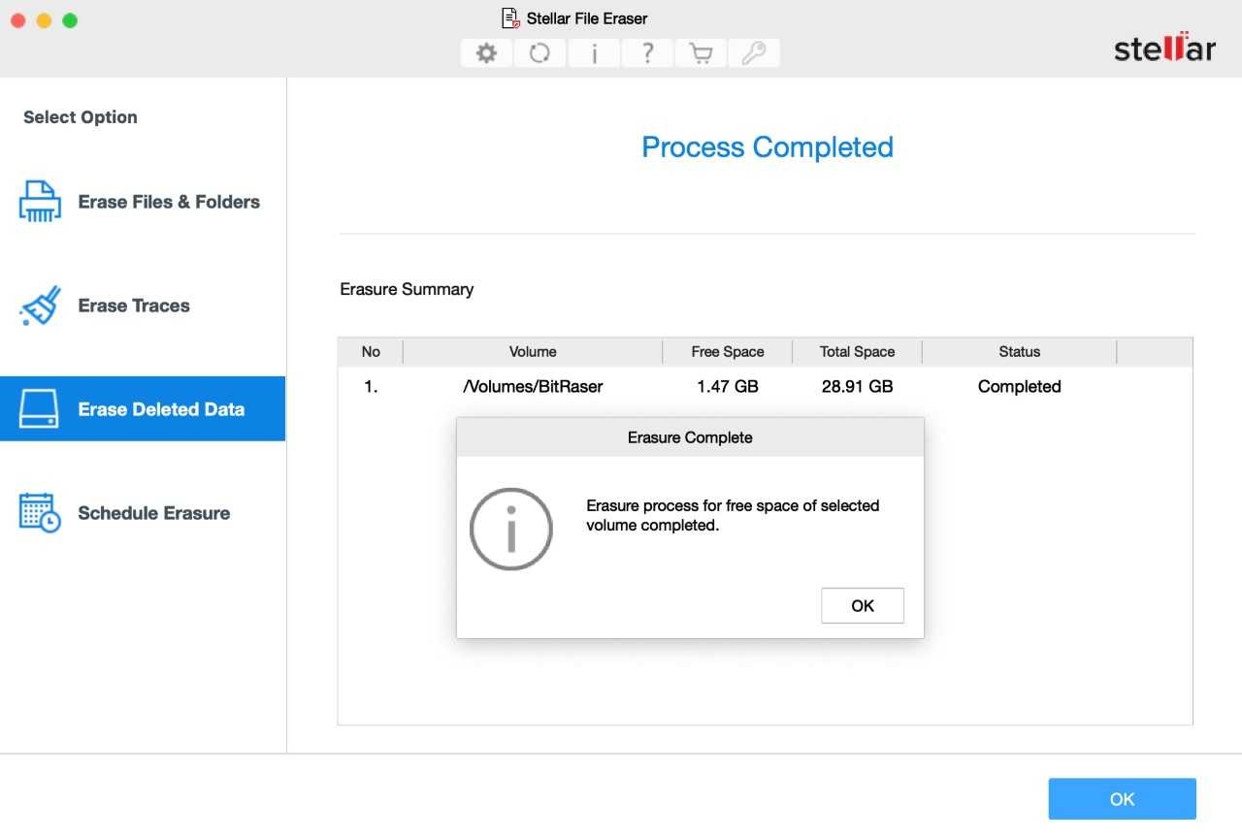Click the Select Option sidebar heading
Image resolution: width=1242 pixels, height=838 pixels.
pos(81,117)
